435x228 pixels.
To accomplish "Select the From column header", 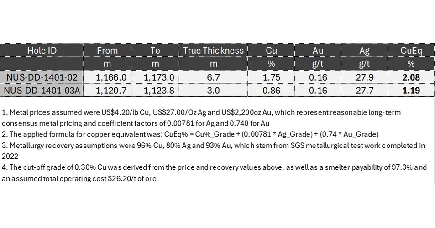I will [107, 51].
